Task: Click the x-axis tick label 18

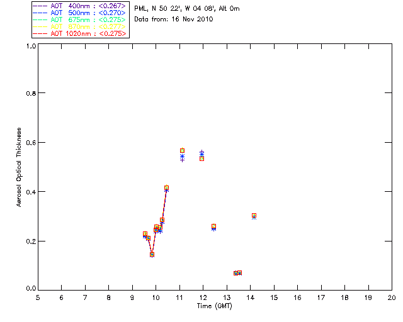Action: [344, 298]
